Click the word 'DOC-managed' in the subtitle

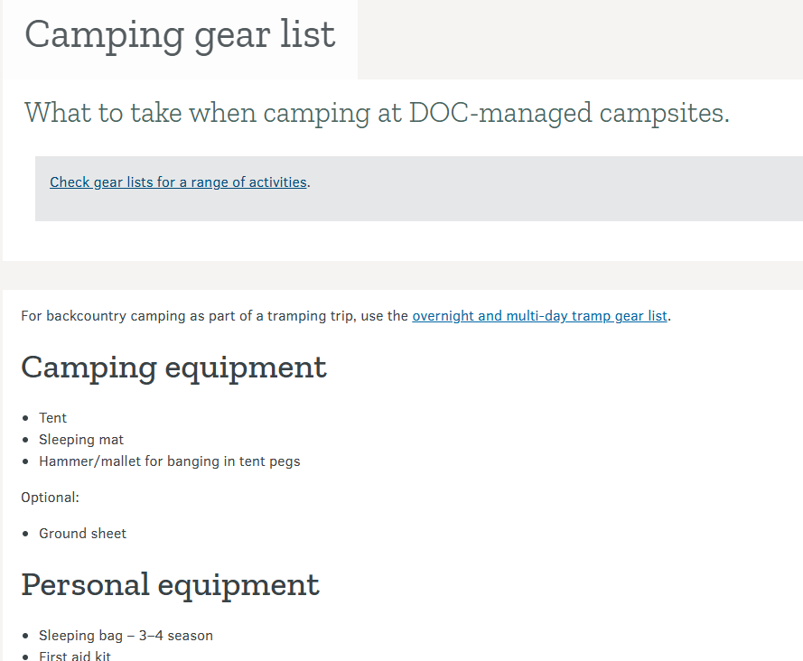(x=500, y=114)
